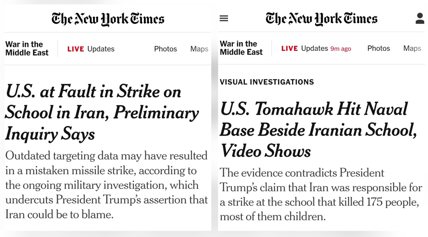This screenshot has width=428, height=237.
Task: Click the New York Times logo on right page
Action: (x=321, y=19)
